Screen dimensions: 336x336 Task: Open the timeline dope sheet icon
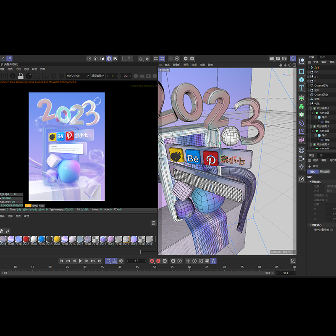tap(293, 261)
